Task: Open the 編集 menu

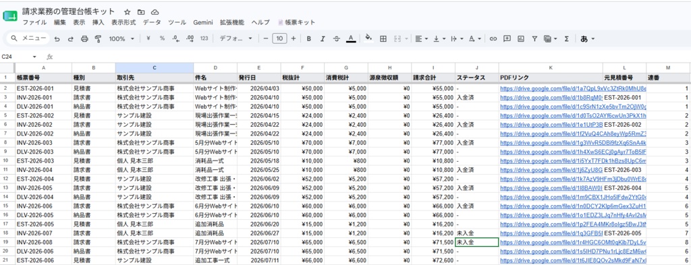Action: point(60,22)
